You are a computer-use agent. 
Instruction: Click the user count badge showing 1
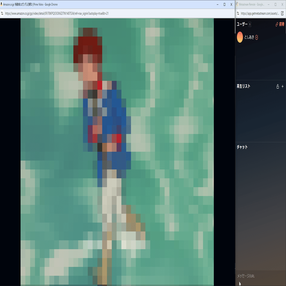click(x=250, y=24)
